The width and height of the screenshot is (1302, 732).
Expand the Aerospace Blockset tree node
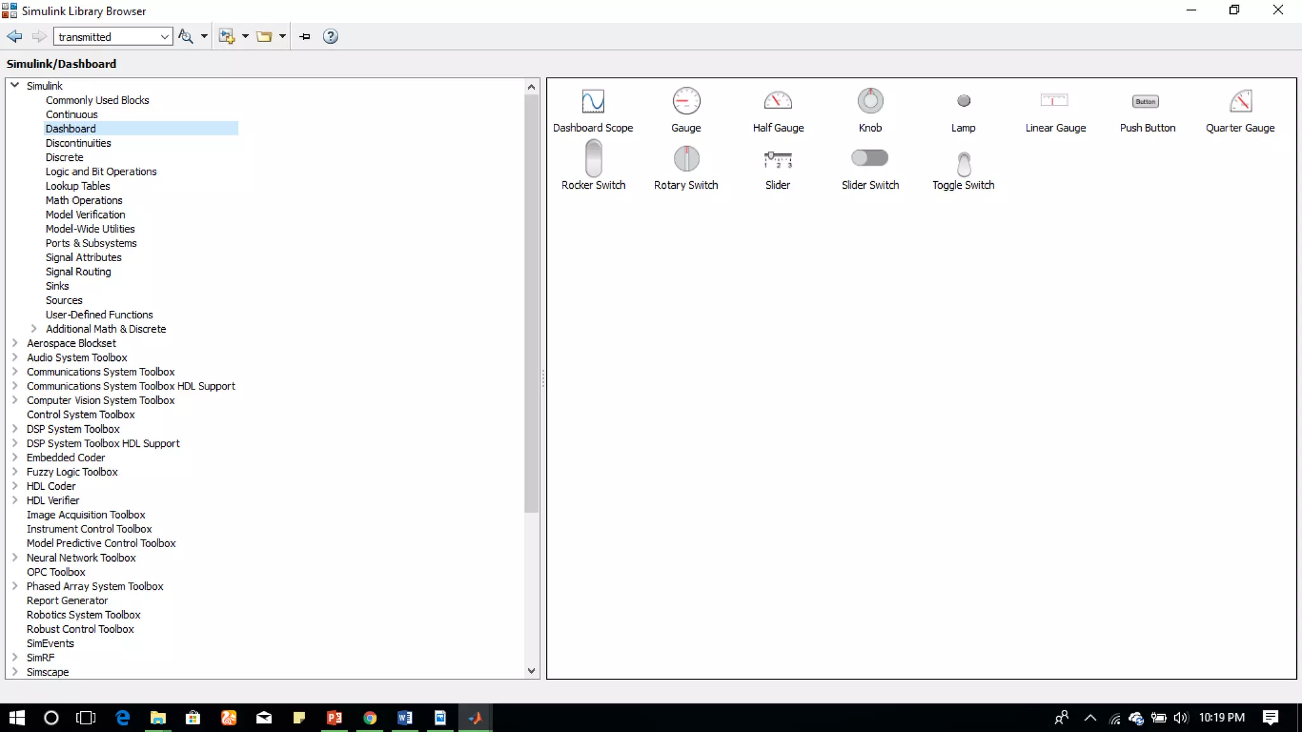[x=15, y=343]
